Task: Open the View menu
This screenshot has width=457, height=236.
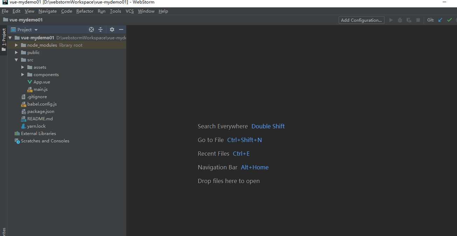Action: (x=29, y=11)
